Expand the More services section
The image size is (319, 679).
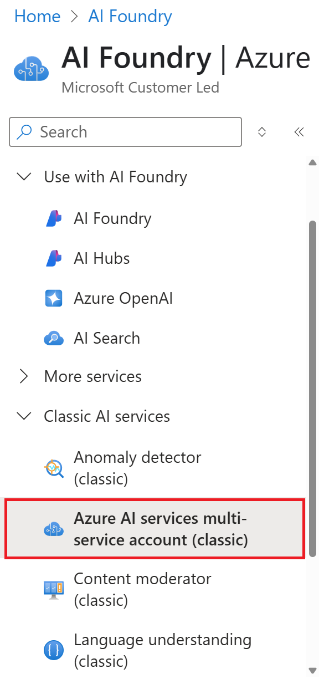click(x=24, y=376)
